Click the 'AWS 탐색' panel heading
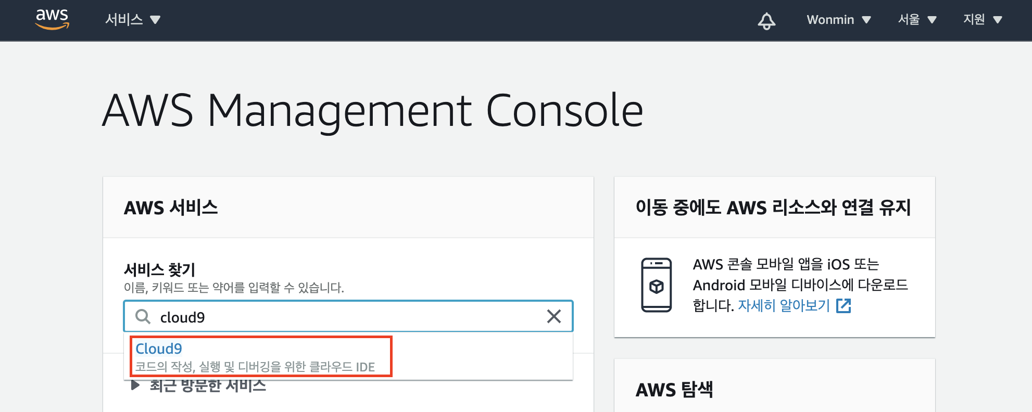The height and width of the screenshot is (412, 1032). tap(674, 389)
